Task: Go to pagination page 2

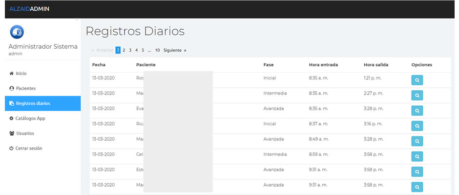Action: coord(124,50)
